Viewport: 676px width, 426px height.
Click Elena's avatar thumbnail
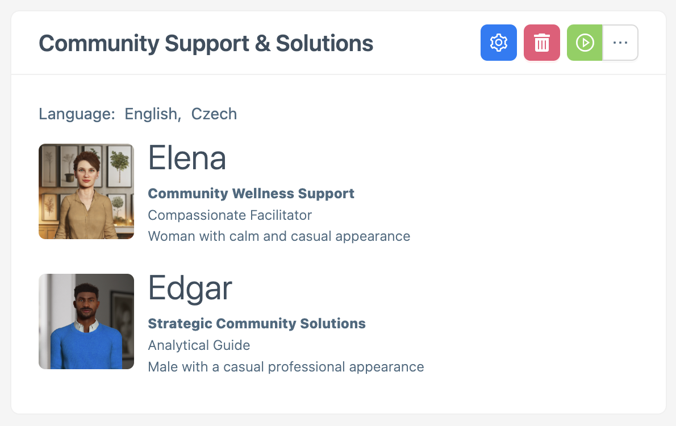click(86, 191)
